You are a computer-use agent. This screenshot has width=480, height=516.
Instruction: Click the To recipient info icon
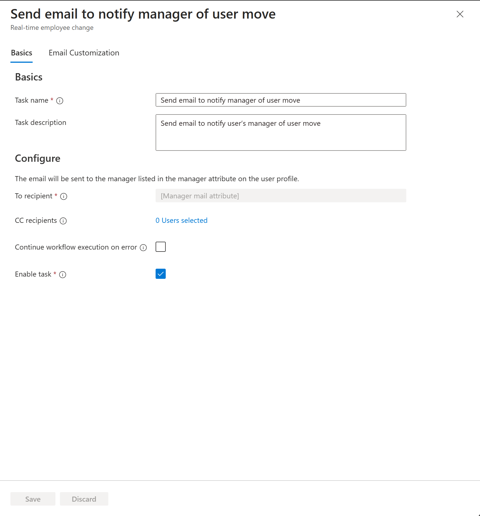(64, 196)
